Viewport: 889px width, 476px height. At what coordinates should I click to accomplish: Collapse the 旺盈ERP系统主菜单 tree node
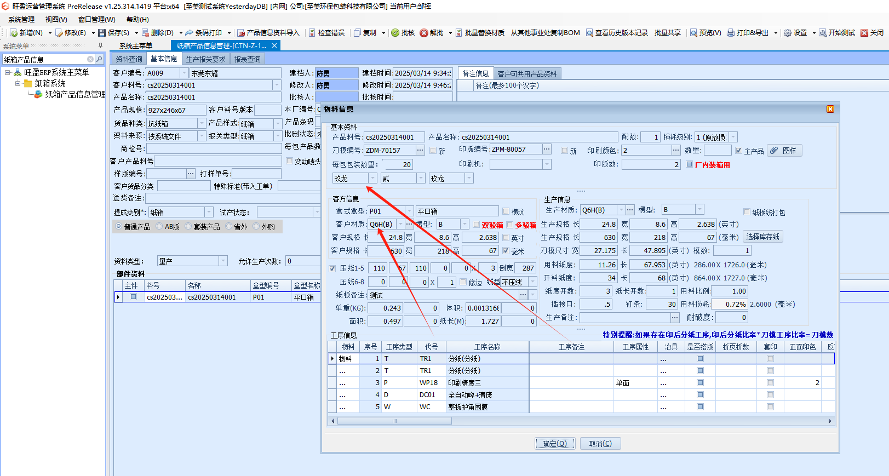8,72
